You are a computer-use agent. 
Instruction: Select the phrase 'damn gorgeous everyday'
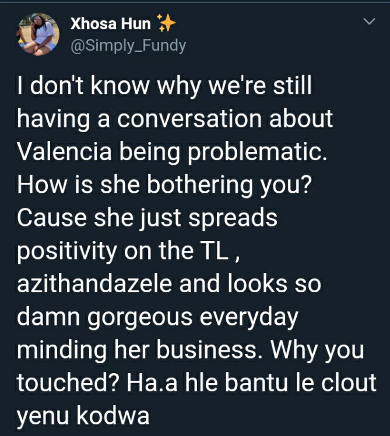157,317
